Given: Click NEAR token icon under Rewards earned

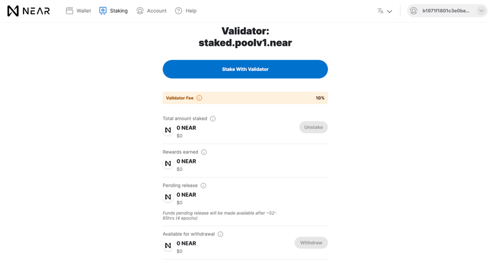Looking at the screenshot, I should pos(168,163).
